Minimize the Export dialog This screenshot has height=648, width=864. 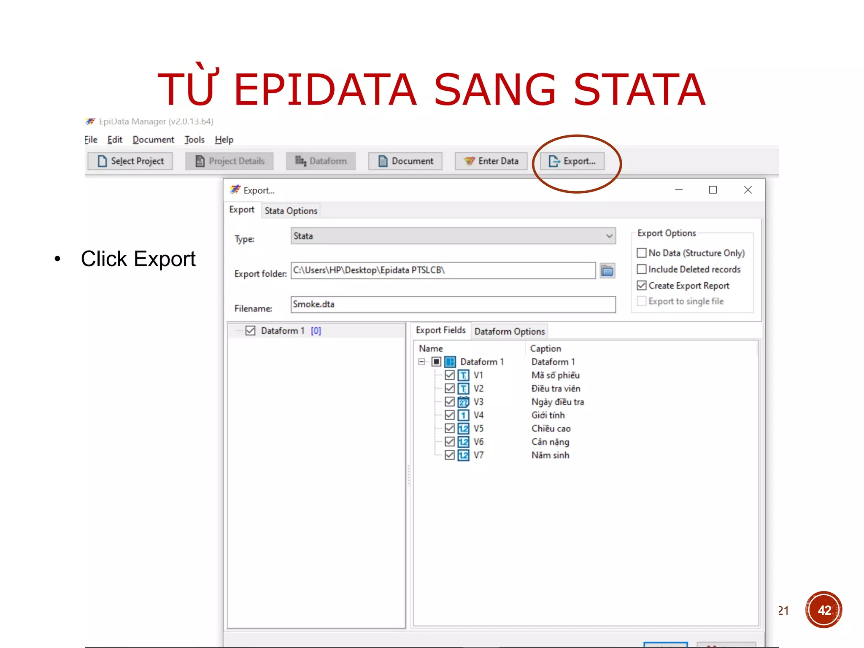pyautogui.click(x=679, y=190)
